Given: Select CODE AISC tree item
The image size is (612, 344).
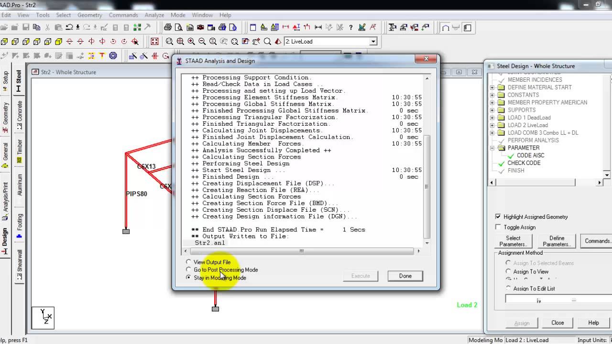Looking at the screenshot, I should point(530,155).
